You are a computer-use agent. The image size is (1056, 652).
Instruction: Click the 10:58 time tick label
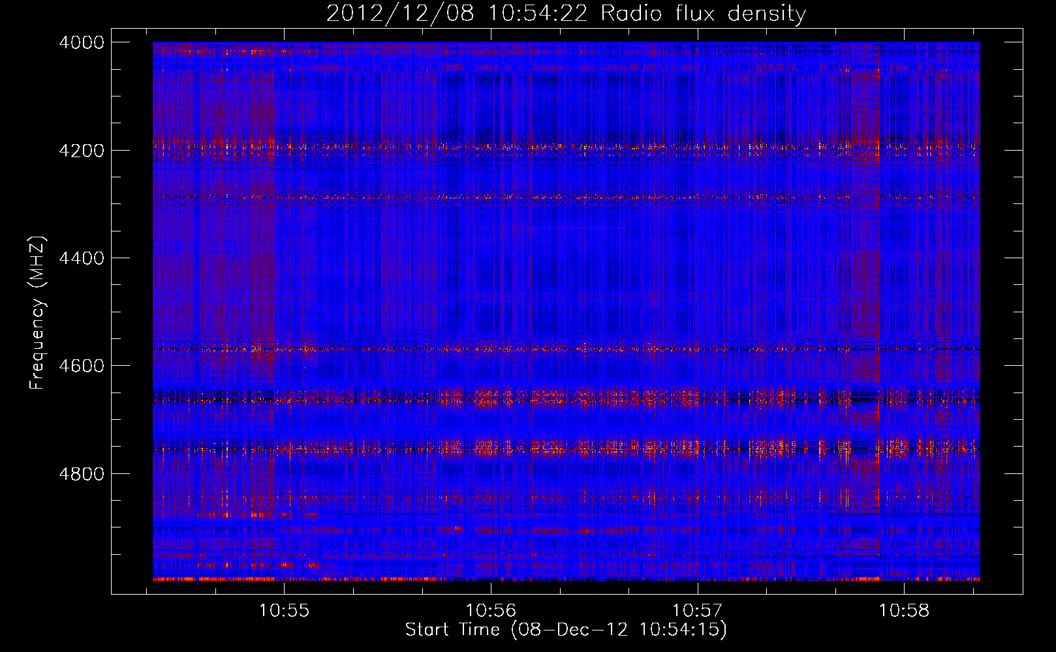point(904,611)
